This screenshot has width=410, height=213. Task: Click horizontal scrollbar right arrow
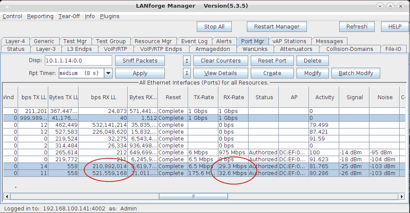[x=402, y=196]
